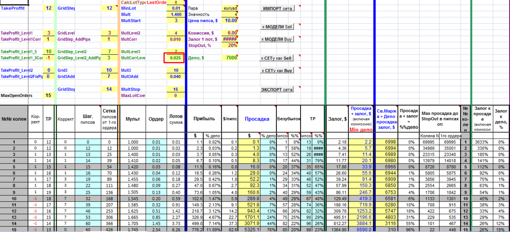
Task: Select the MultLevel2 value cell
Action: [x=175, y=33]
